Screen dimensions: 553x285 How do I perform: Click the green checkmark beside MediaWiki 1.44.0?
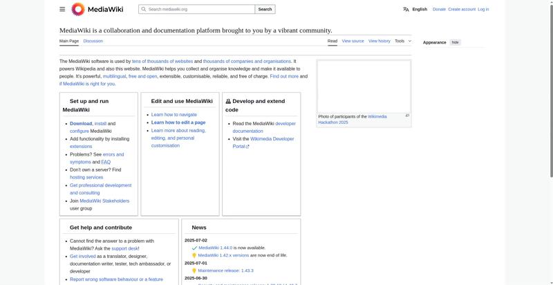click(194, 248)
